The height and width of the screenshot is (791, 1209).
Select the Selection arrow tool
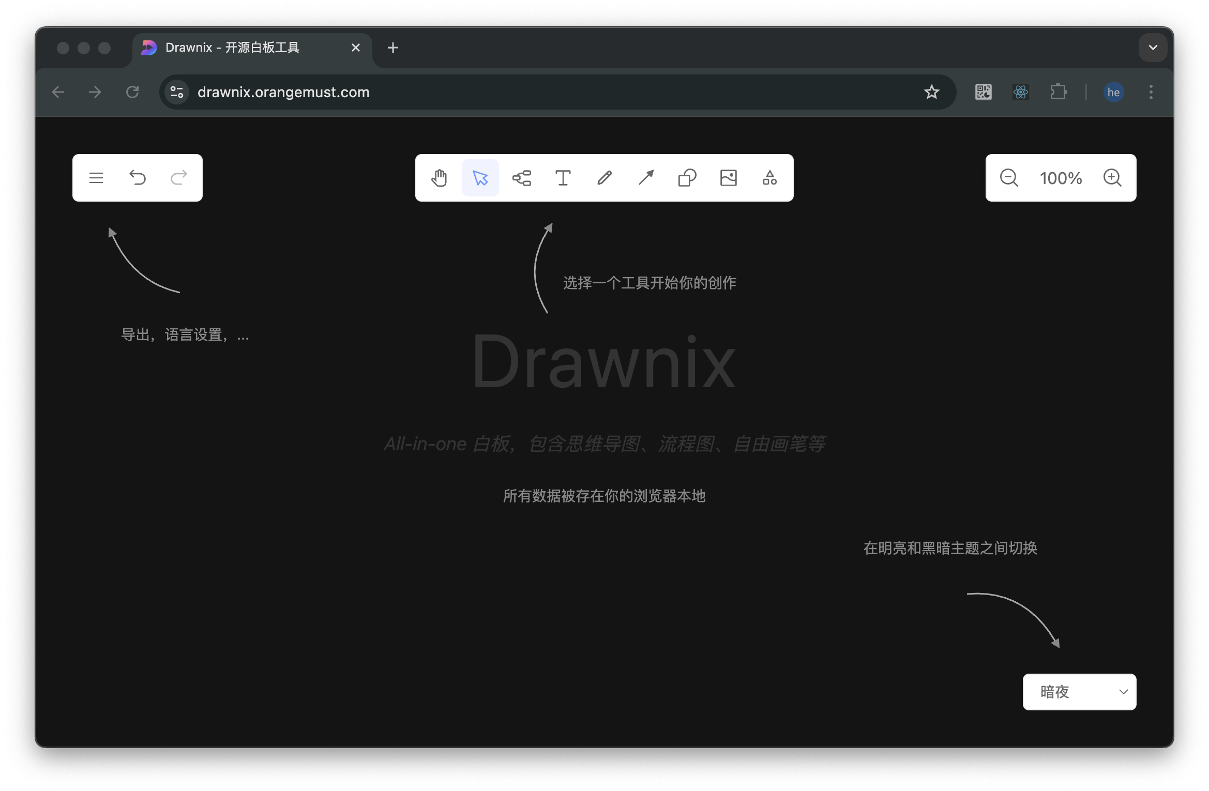480,178
